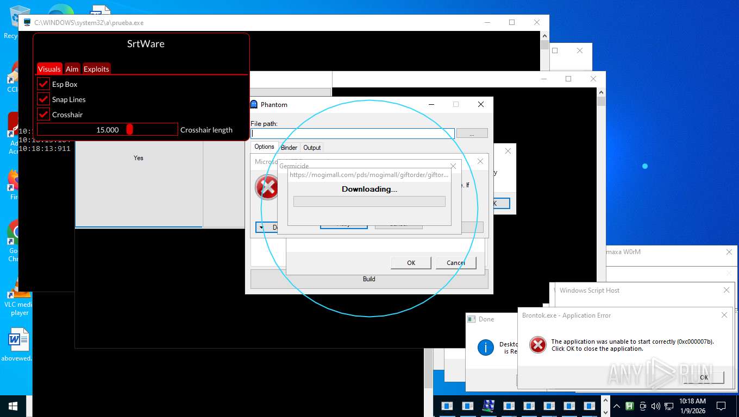
Task: Click the 10:18:13:911 console timestamp
Action: pos(45,149)
